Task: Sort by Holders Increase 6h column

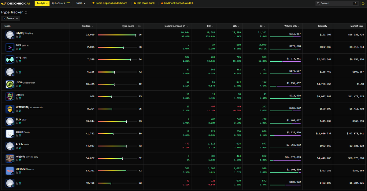Action: coord(176,26)
